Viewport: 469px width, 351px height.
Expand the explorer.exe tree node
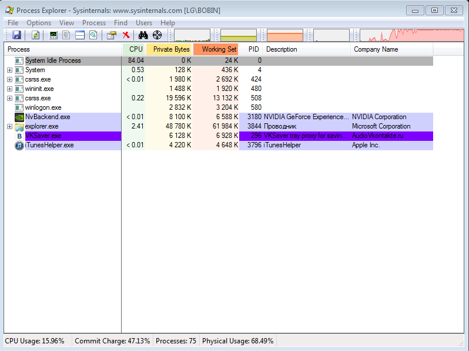(9, 127)
